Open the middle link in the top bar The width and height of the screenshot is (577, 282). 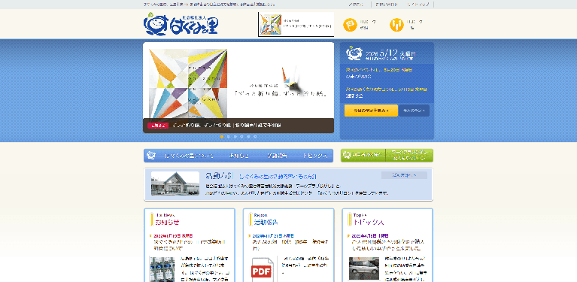[x=387, y=5]
